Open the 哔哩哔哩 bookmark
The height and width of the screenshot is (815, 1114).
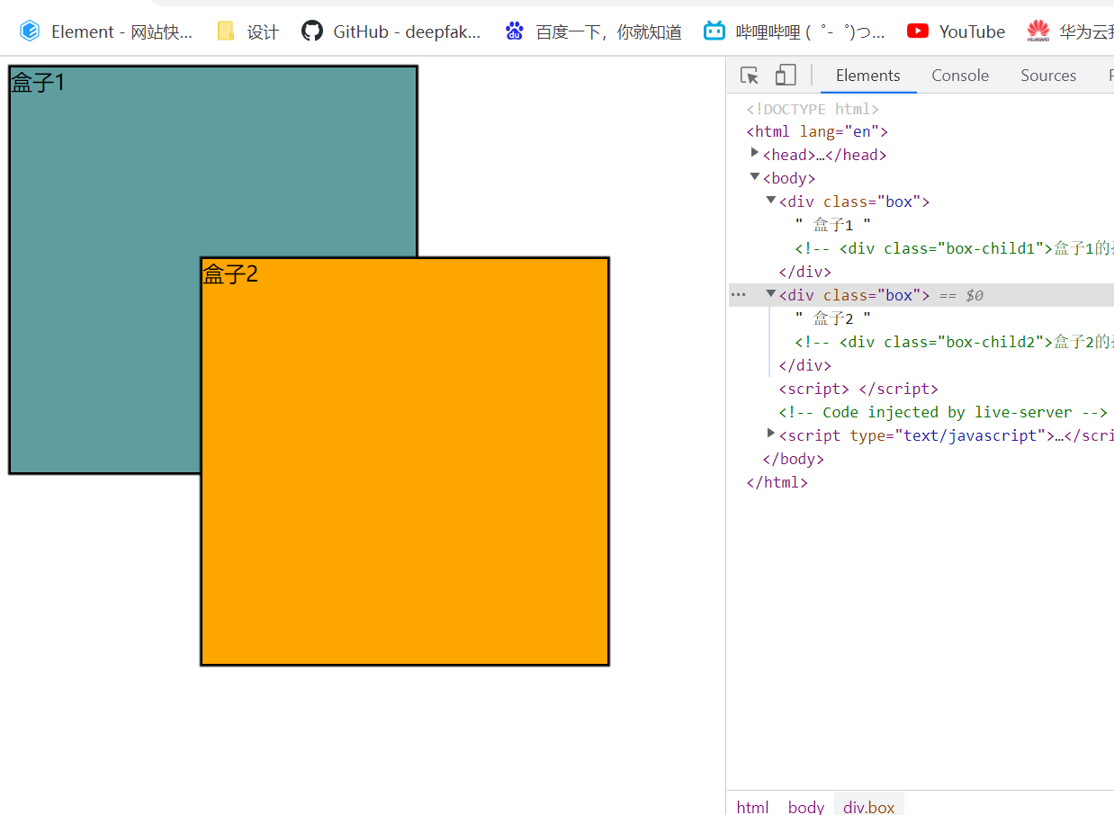click(x=795, y=31)
